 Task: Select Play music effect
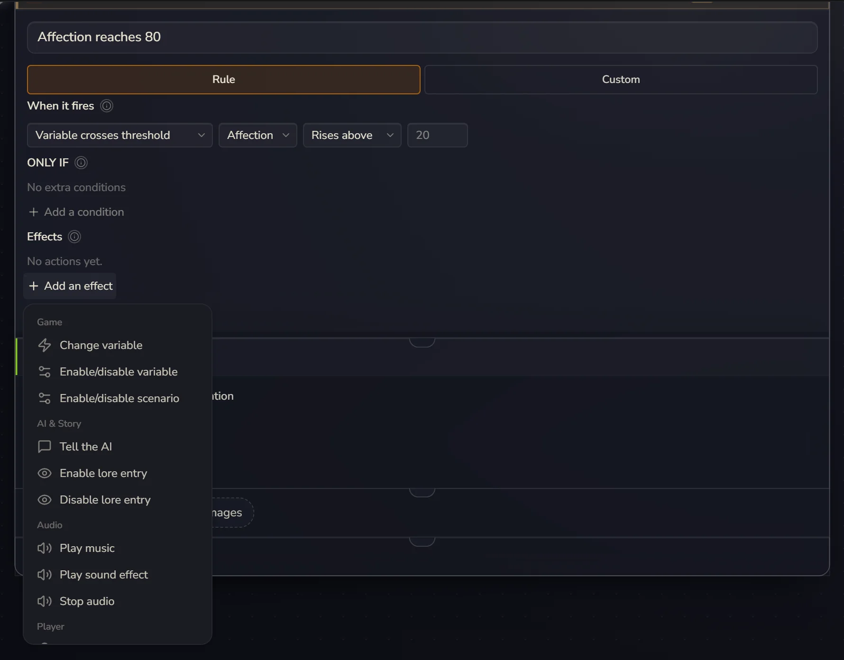[x=118, y=548]
